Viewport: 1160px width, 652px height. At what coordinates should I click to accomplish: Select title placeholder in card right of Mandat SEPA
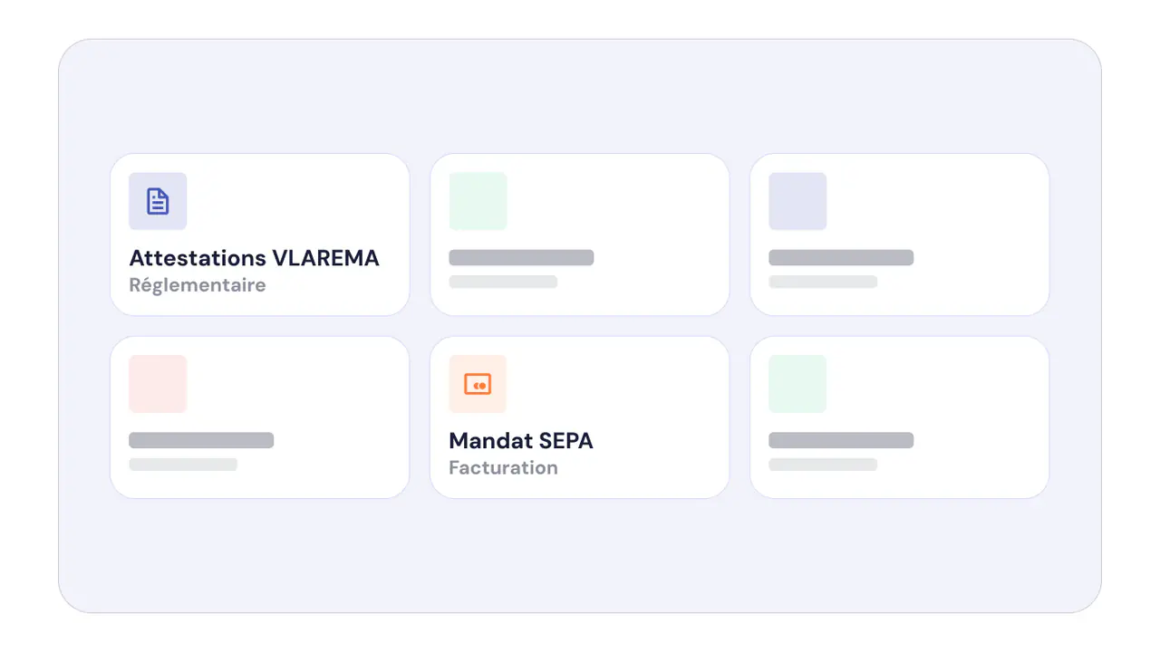point(841,441)
